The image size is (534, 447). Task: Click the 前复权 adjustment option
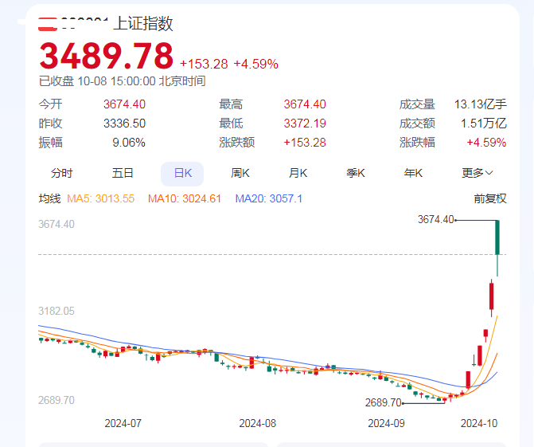click(x=490, y=198)
